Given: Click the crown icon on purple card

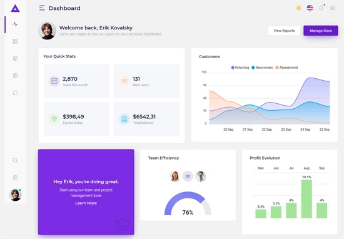Looking at the screenshot, I should (123, 223).
